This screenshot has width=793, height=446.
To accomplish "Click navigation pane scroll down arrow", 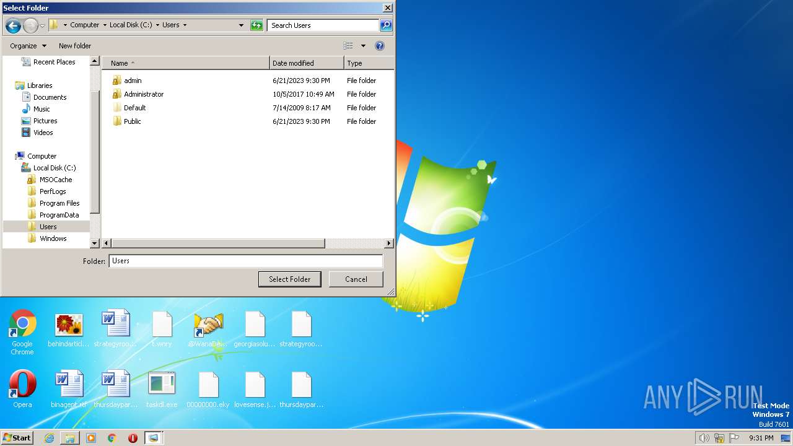I will 95,243.
